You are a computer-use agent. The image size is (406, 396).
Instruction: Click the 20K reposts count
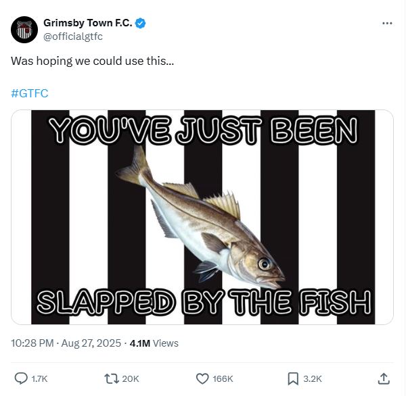click(x=130, y=379)
